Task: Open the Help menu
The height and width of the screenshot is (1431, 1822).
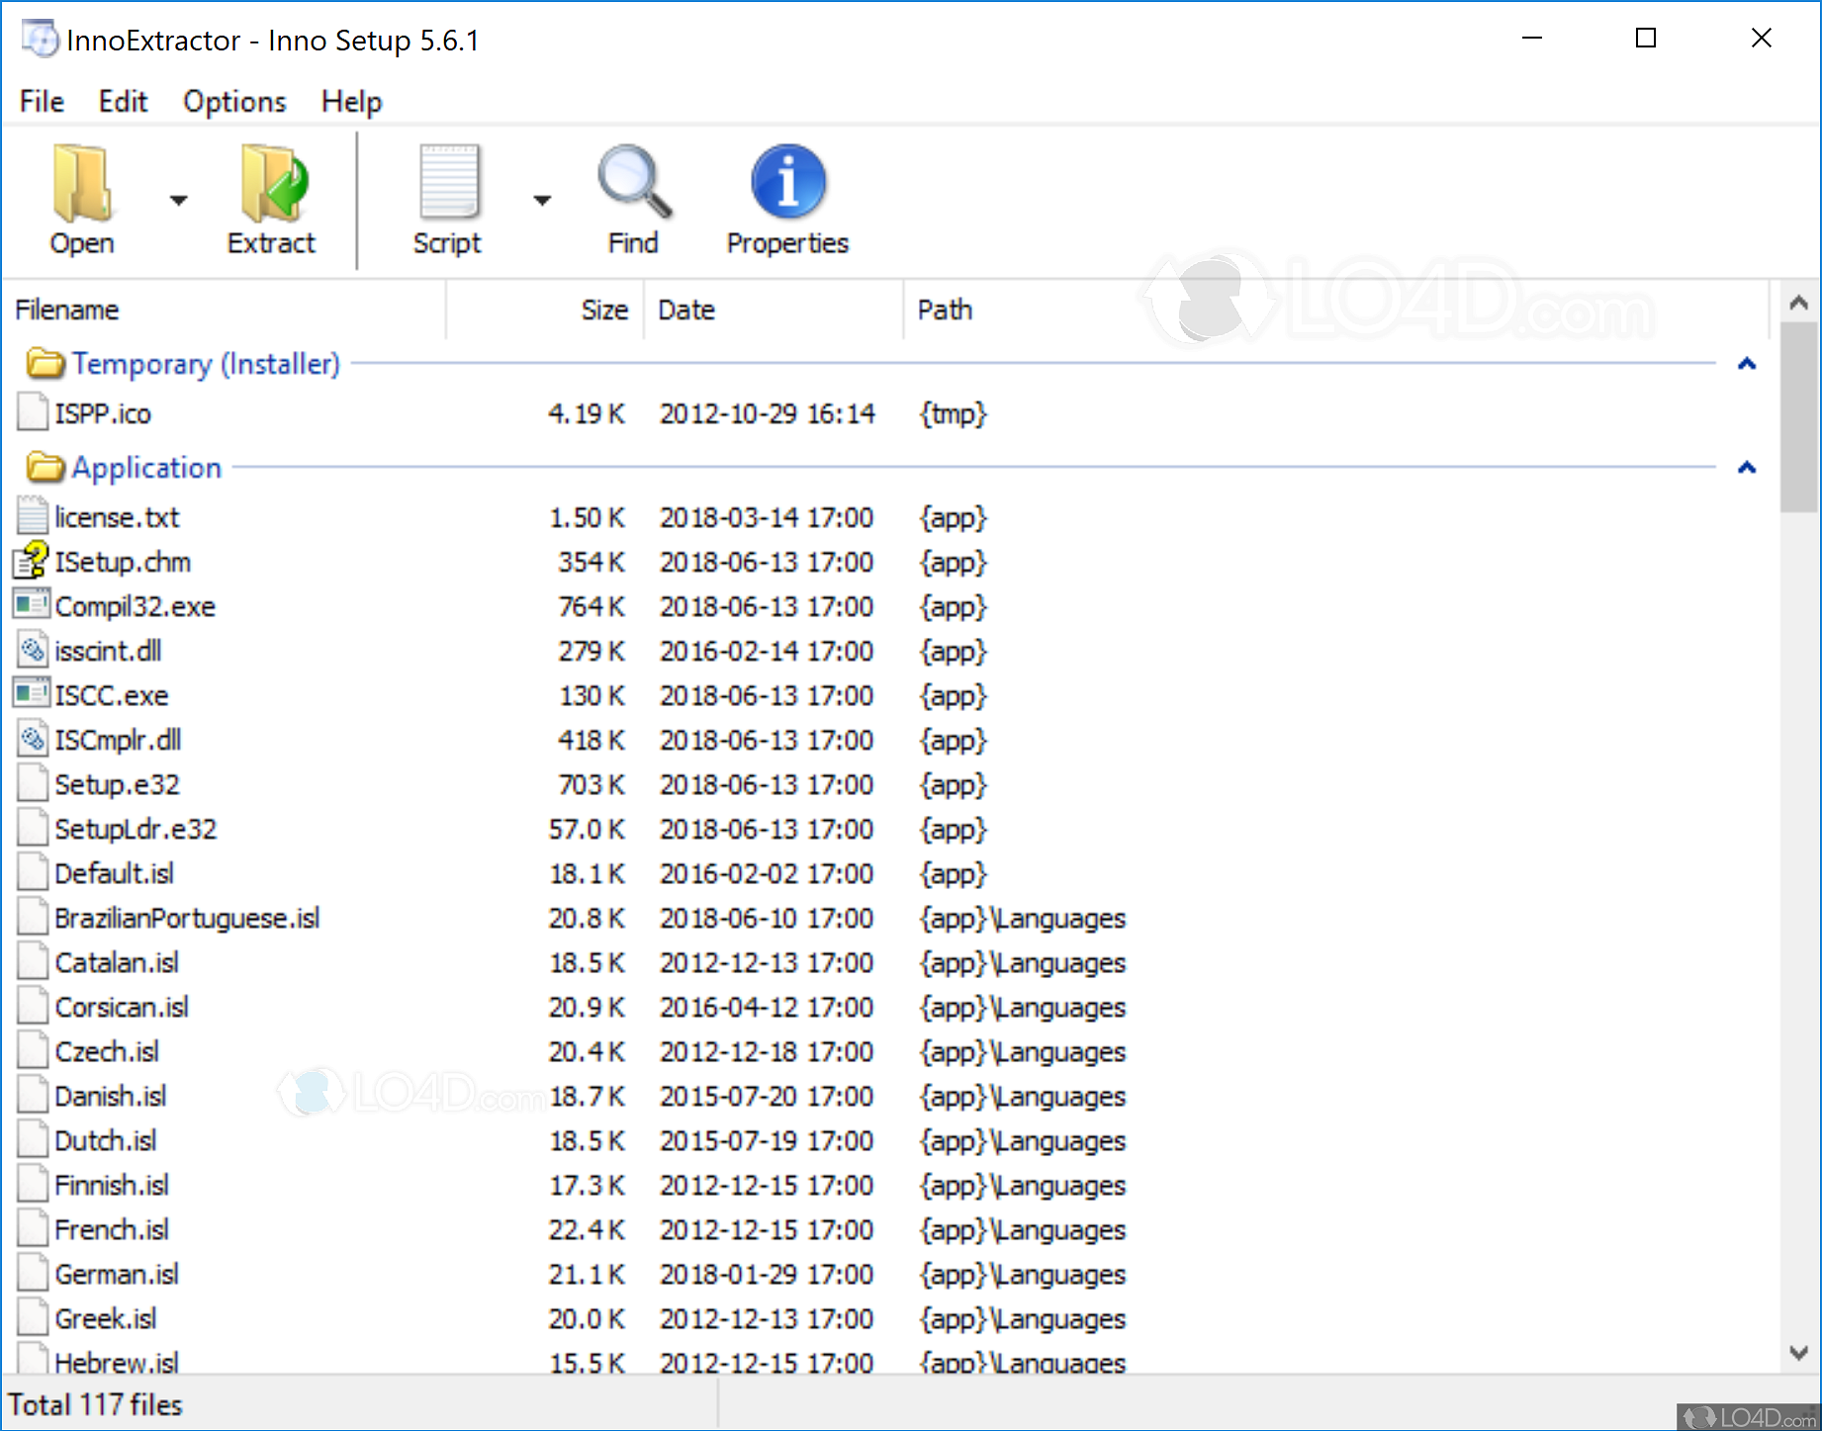Action: pos(351,101)
